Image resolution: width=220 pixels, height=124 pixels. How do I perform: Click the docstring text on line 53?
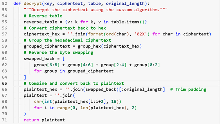[96, 10]
